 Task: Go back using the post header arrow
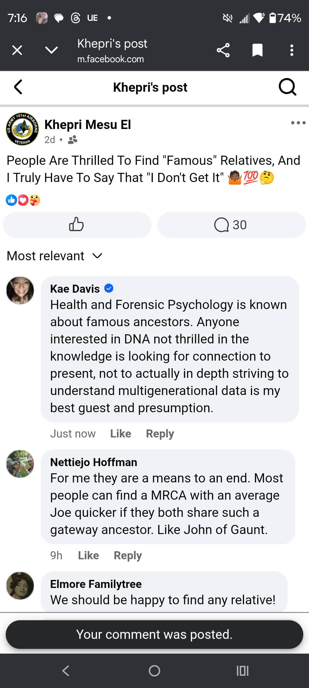[18, 87]
